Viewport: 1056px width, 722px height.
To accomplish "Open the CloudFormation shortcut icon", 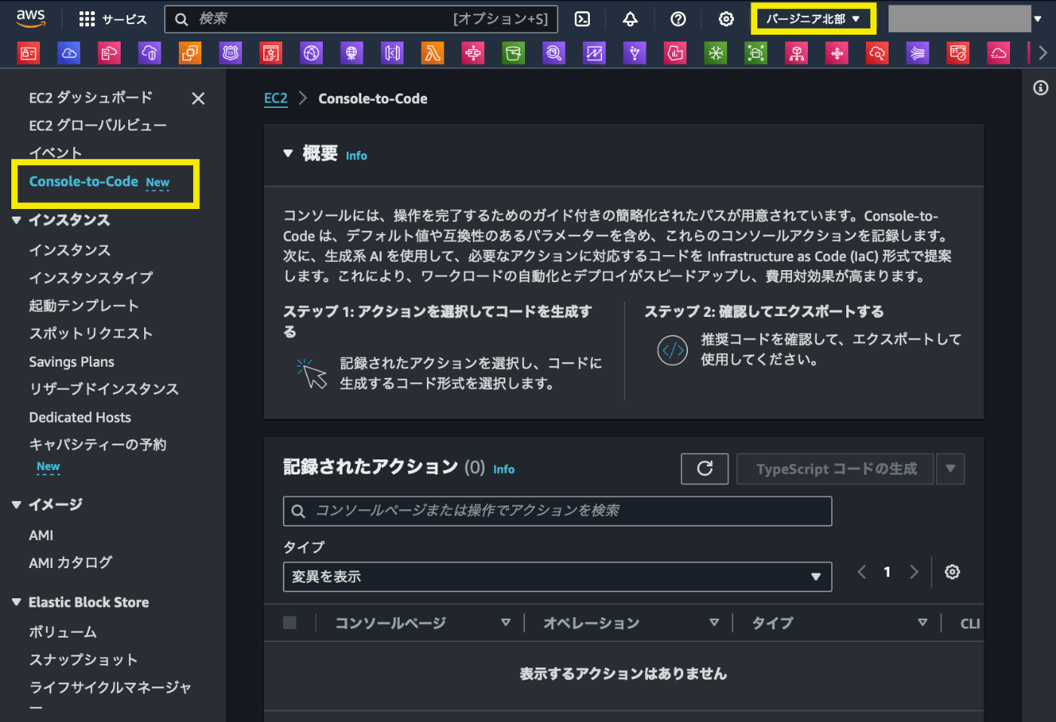I will (x=109, y=53).
